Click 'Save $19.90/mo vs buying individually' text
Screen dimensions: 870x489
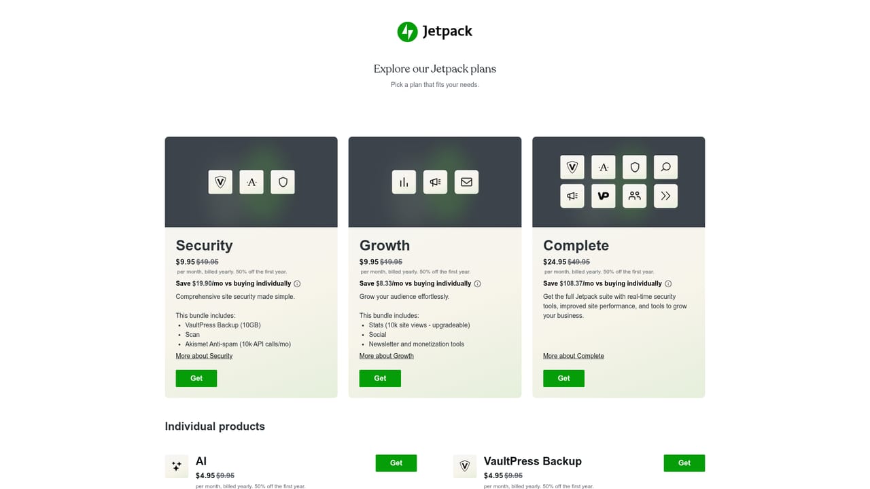click(233, 284)
